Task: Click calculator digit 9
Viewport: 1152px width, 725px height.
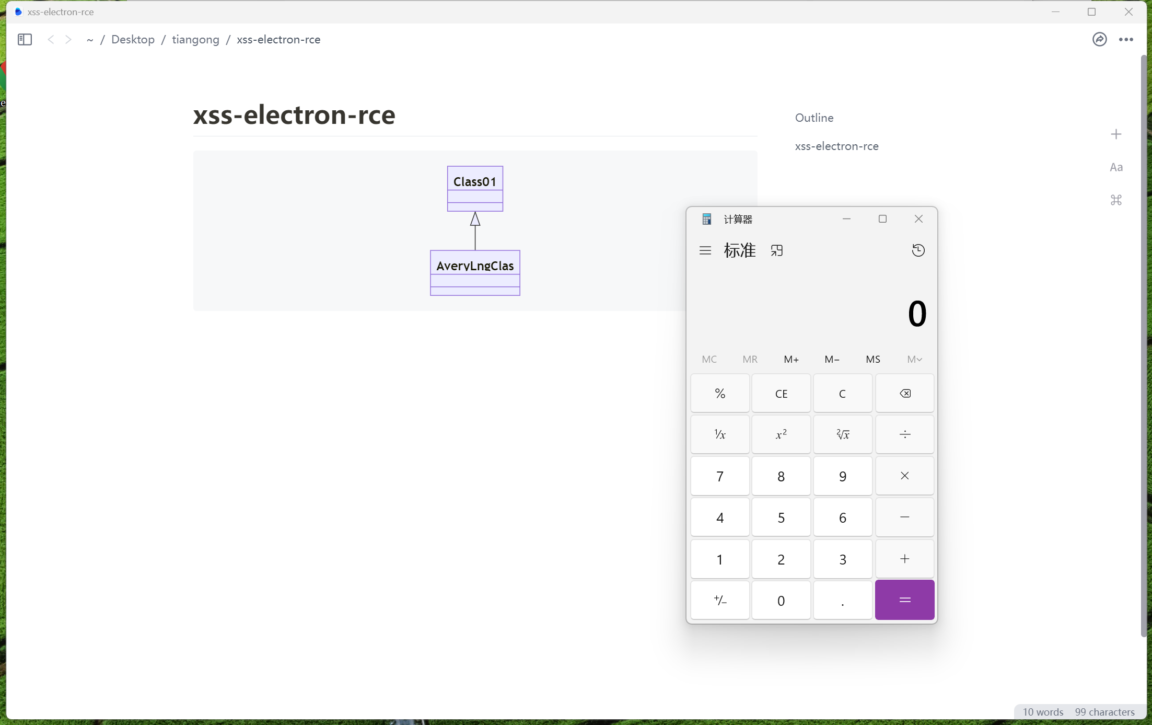Action: (x=843, y=476)
